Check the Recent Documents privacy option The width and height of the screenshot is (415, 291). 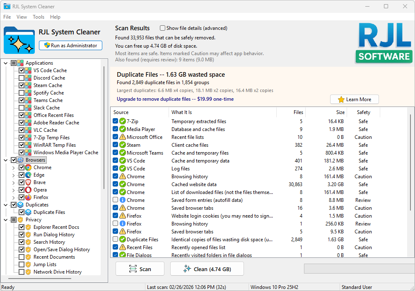coord(22,257)
